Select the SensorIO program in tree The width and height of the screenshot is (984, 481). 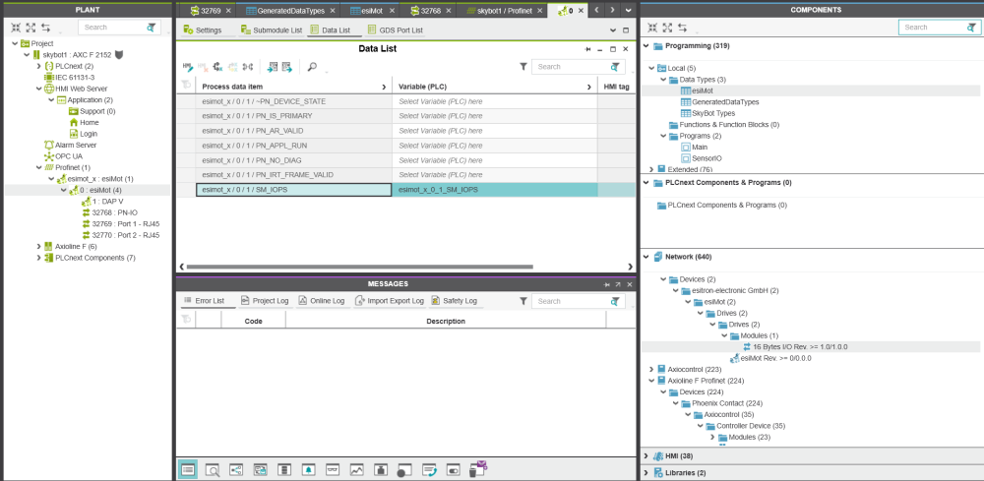click(x=706, y=158)
